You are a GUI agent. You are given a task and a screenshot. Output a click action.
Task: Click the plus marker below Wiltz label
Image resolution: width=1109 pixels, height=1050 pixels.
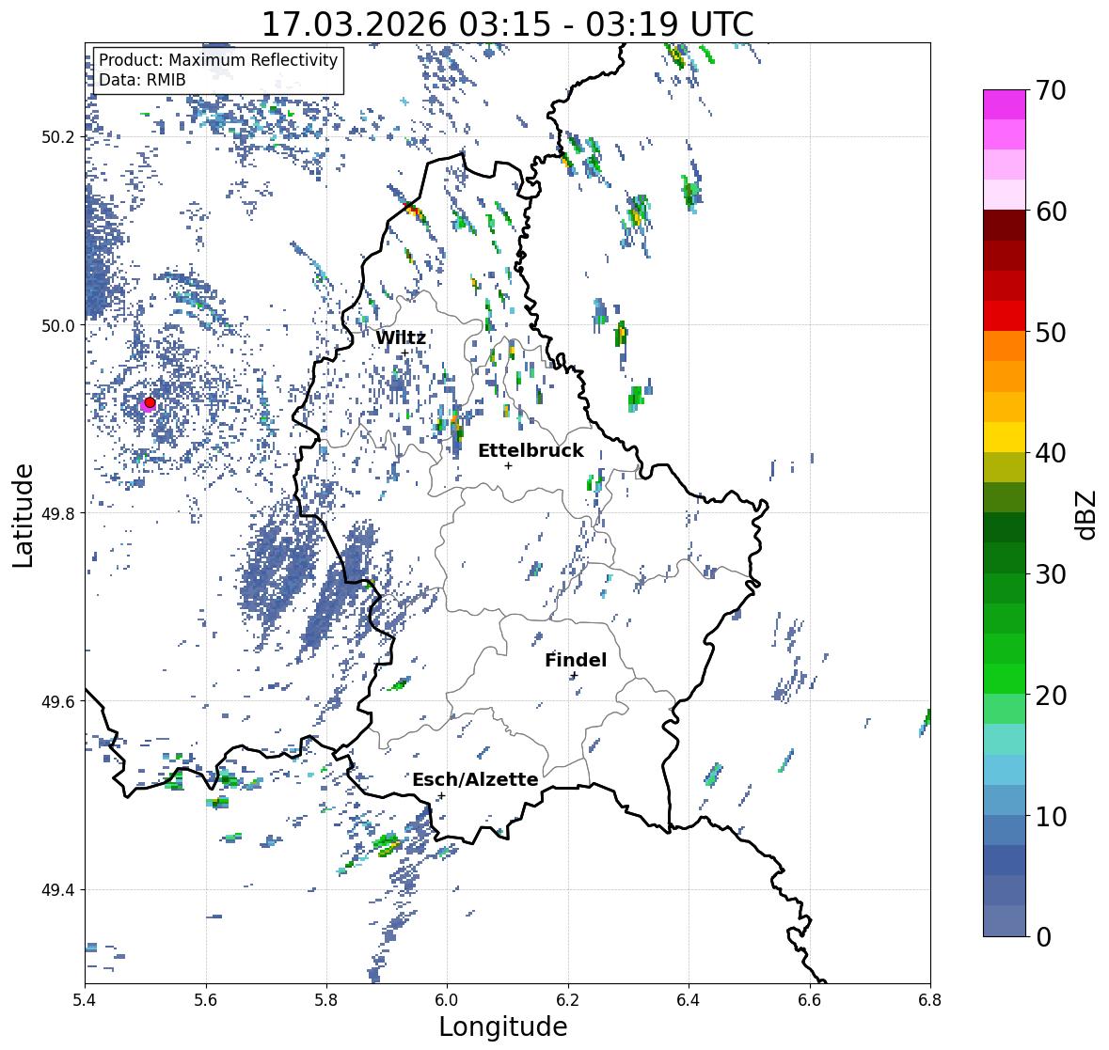(404, 353)
